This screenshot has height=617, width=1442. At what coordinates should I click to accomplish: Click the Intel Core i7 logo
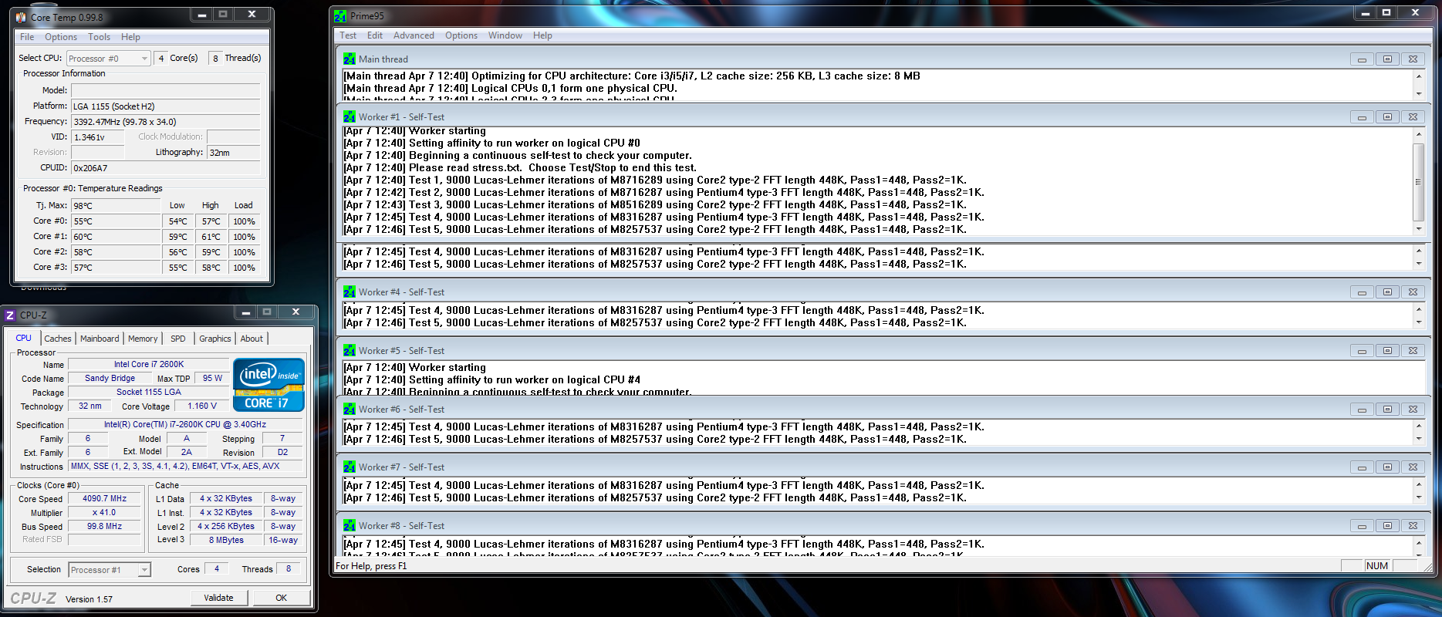(268, 384)
